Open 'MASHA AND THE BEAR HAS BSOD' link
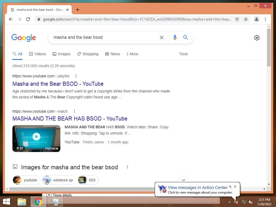 tap(70, 119)
